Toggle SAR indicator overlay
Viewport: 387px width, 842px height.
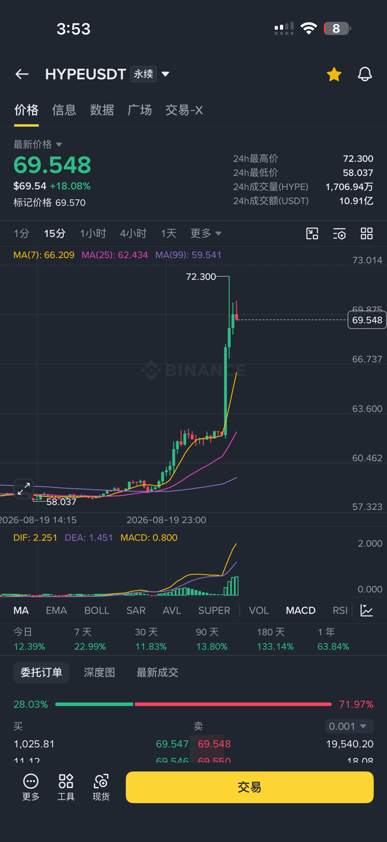(x=136, y=610)
